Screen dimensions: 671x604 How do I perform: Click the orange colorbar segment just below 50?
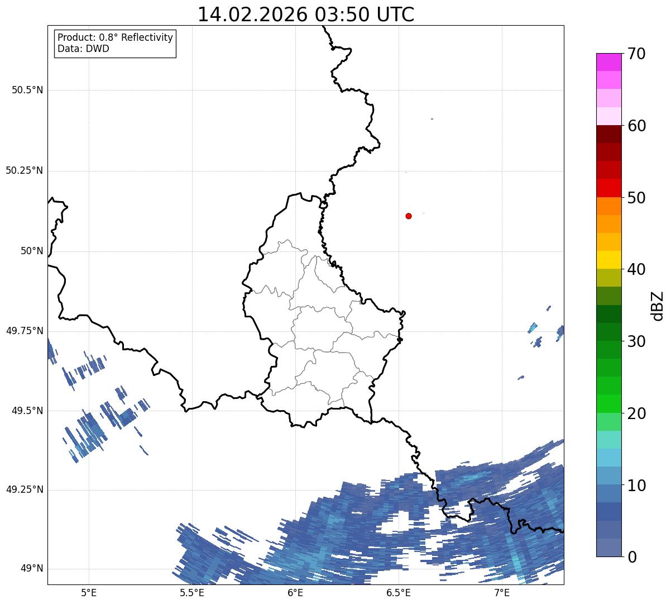click(x=608, y=206)
